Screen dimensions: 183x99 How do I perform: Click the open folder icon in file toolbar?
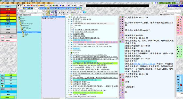point(29,9)
